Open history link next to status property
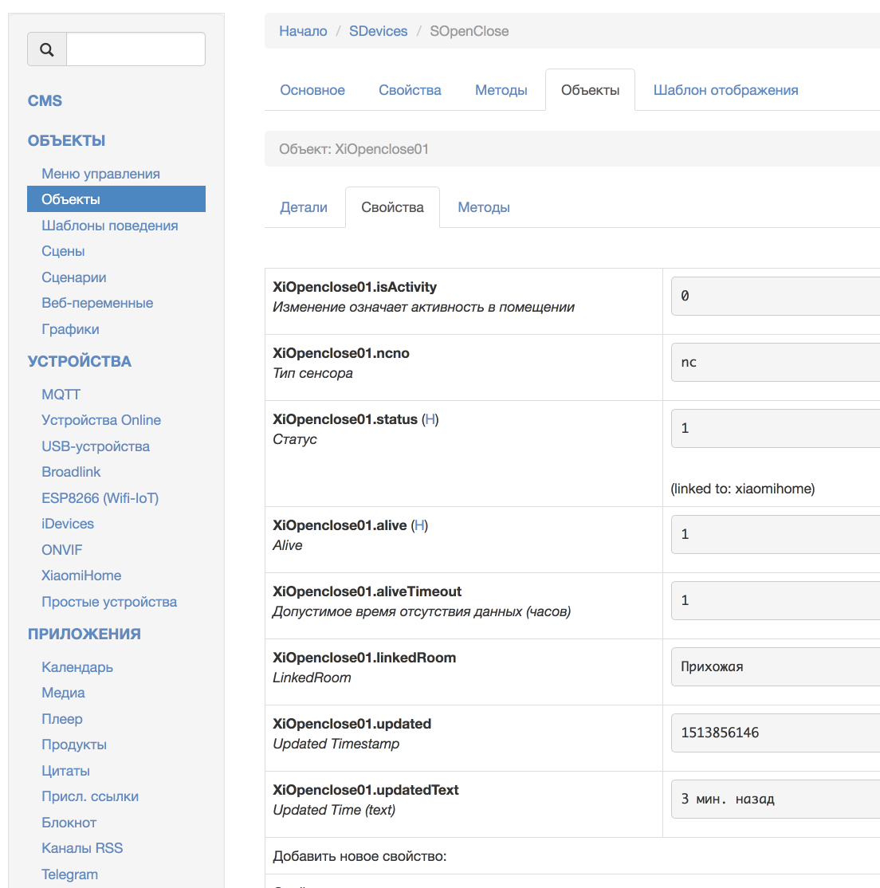Viewport: 880px width, 888px height. coord(430,419)
